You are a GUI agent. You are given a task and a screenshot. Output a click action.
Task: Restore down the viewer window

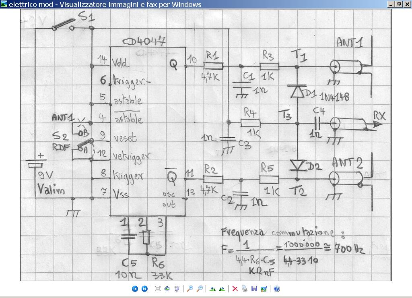(398, 4)
